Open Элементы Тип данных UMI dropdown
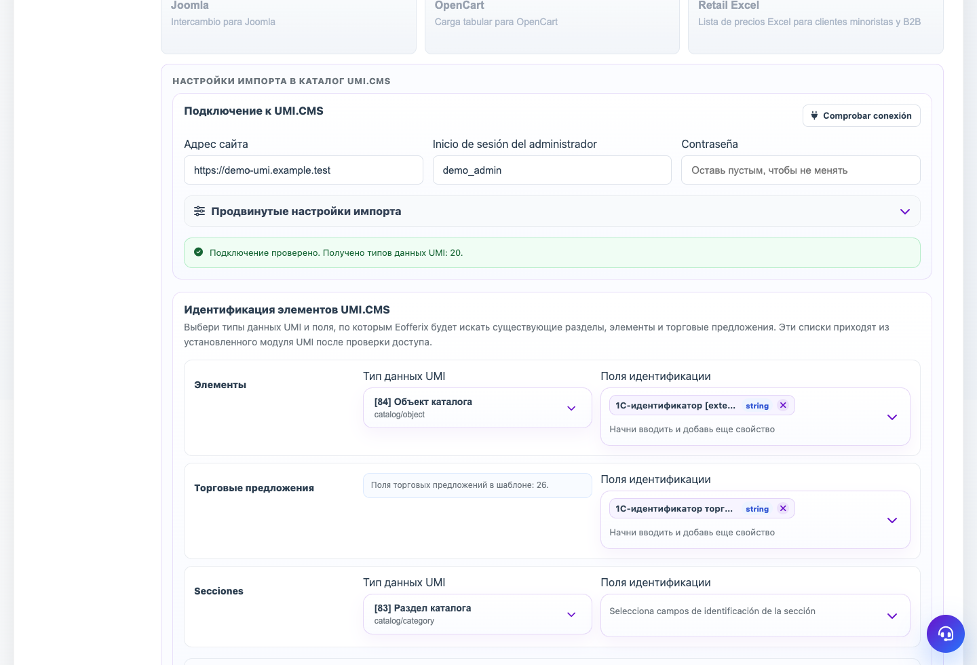 tap(478, 408)
